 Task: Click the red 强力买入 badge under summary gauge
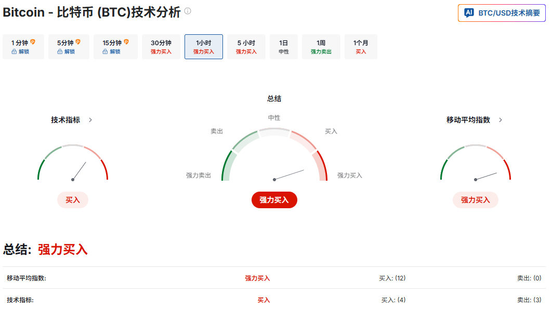click(x=274, y=200)
